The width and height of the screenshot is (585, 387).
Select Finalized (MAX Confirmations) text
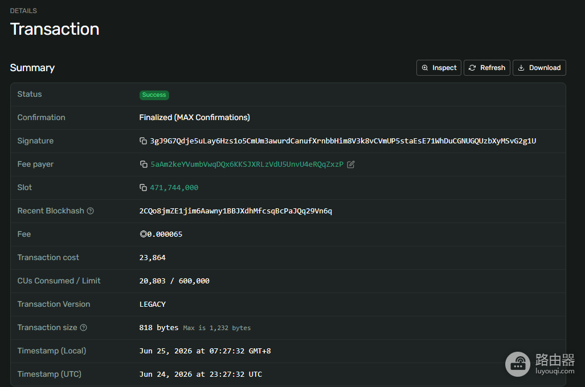(x=195, y=117)
